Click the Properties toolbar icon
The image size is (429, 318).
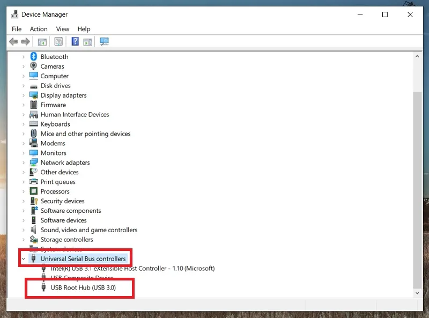pos(58,42)
